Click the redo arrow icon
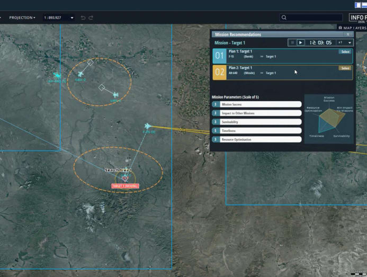 coord(91,18)
